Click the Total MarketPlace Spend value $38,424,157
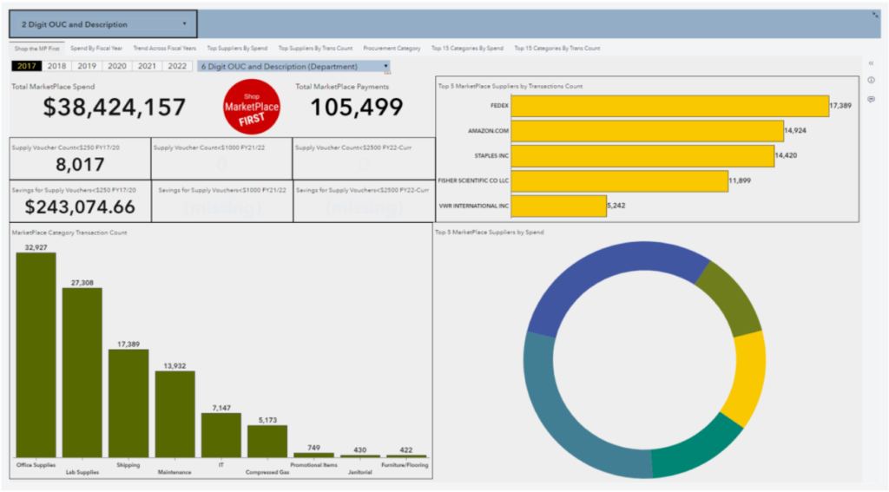The height and width of the screenshot is (492, 889). coord(115,107)
